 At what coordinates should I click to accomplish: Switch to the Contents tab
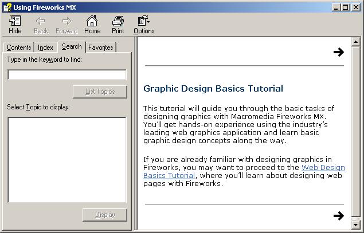19,48
